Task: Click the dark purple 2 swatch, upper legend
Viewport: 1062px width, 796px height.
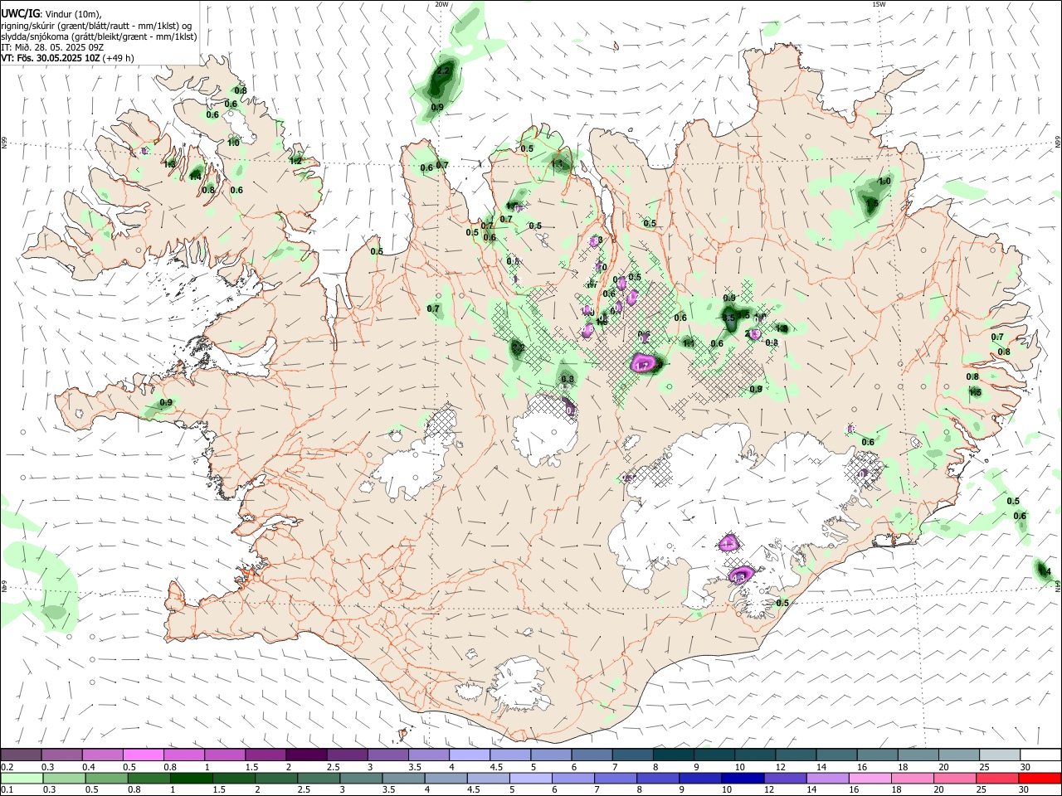Action: (305, 755)
